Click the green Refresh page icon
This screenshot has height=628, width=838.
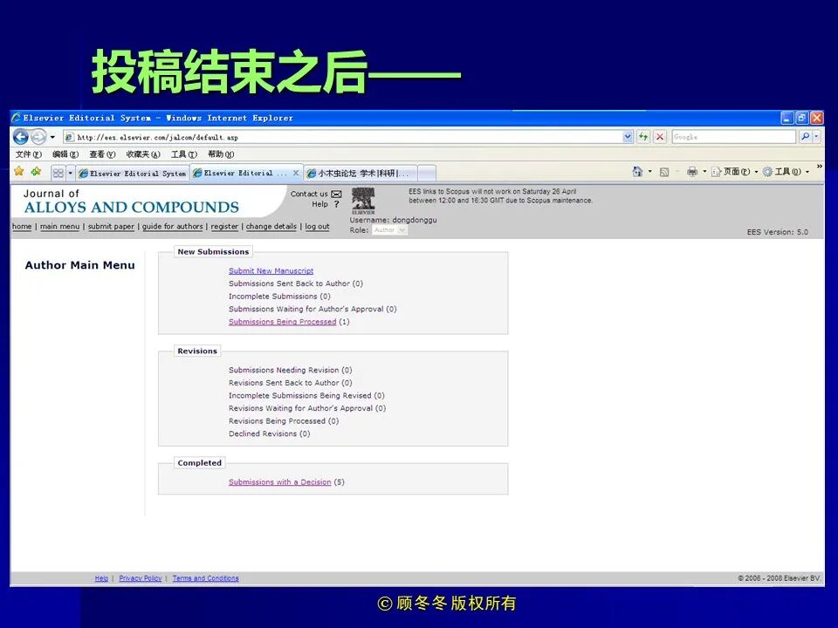point(643,137)
